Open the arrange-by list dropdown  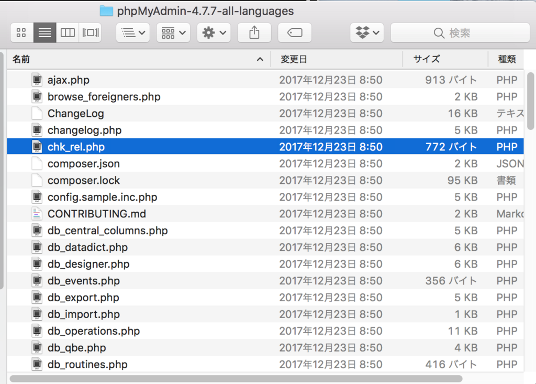pyautogui.click(x=133, y=33)
